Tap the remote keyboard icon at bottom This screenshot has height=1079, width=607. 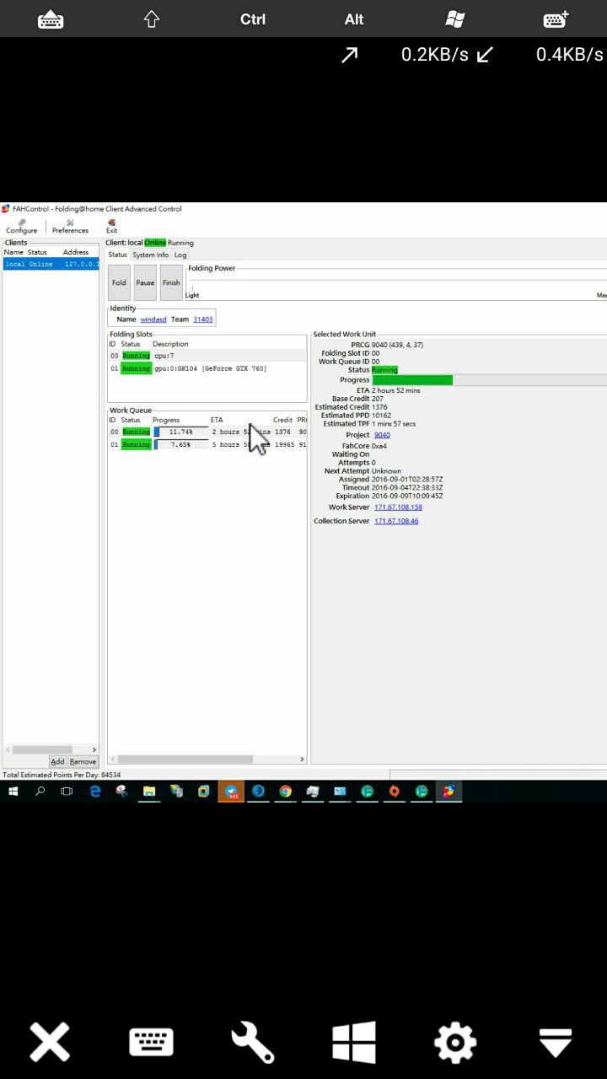coord(151,1043)
